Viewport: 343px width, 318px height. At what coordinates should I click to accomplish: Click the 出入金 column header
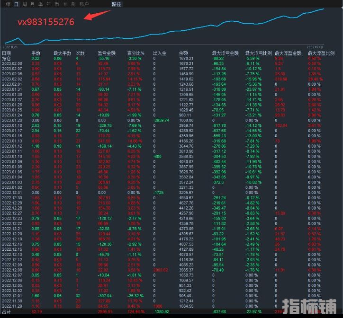(x=160, y=53)
